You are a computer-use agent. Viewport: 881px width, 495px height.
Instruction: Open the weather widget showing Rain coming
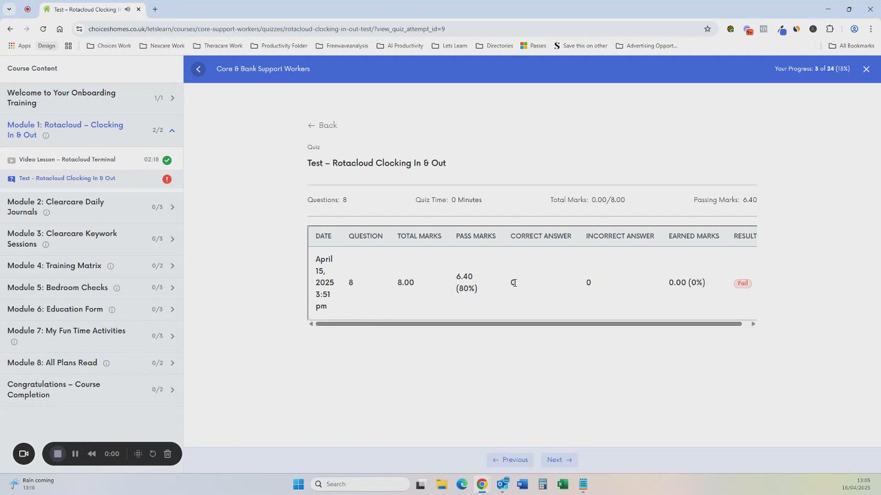pyautogui.click(x=32, y=484)
